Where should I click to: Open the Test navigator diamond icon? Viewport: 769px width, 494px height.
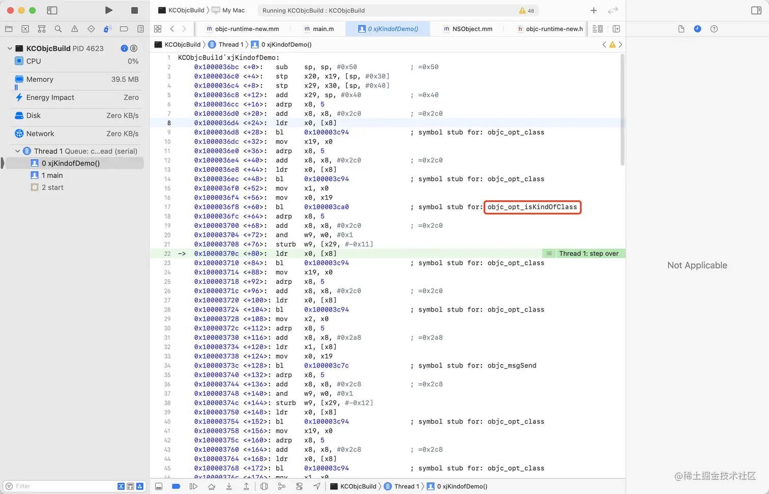91,29
